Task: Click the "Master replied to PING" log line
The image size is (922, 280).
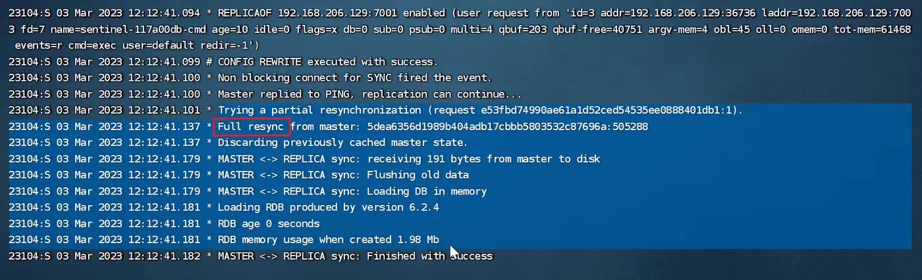Action: coord(369,94)
